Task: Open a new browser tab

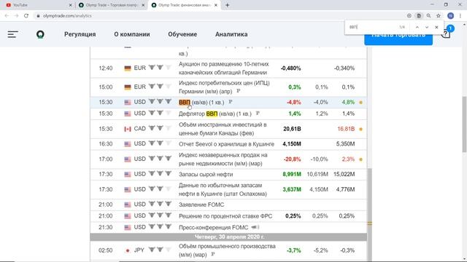Action: coord(227,5)
